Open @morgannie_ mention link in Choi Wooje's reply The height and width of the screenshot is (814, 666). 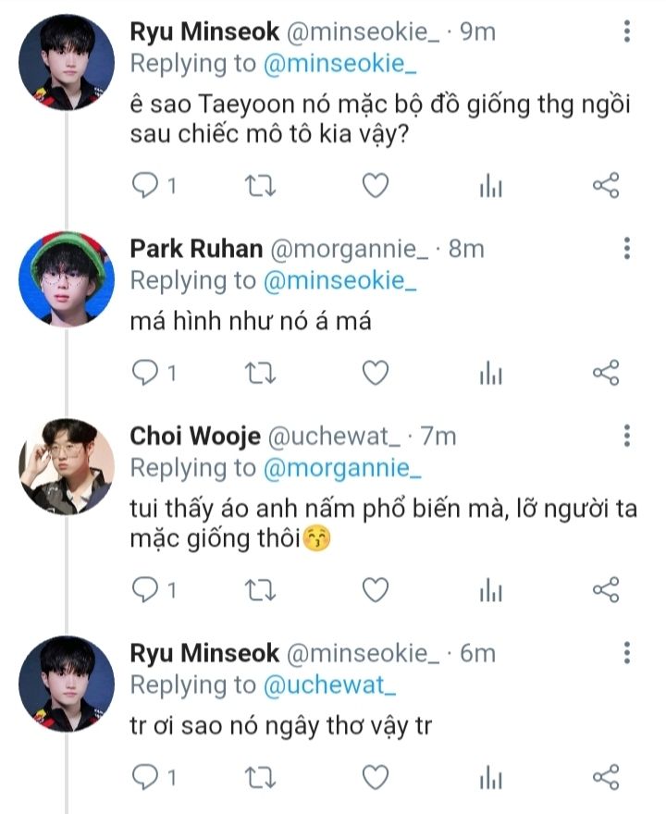[x=342, y=468]
